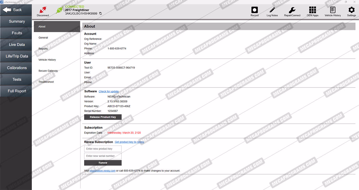359x190 pixels.
Task: Select the About settings tab
Action: tap(57, 27)
